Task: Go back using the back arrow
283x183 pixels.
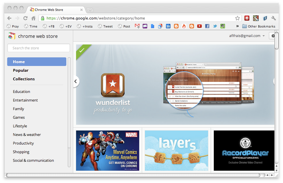Action: click(9, 18)
